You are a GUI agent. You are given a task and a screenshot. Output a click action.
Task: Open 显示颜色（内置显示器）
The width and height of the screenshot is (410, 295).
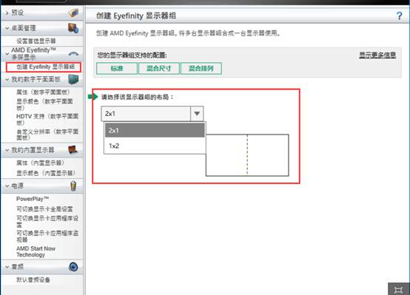coord(46,173)
